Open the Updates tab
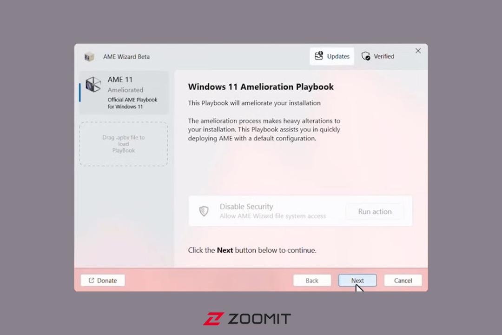502x335 pixels. 332,56
